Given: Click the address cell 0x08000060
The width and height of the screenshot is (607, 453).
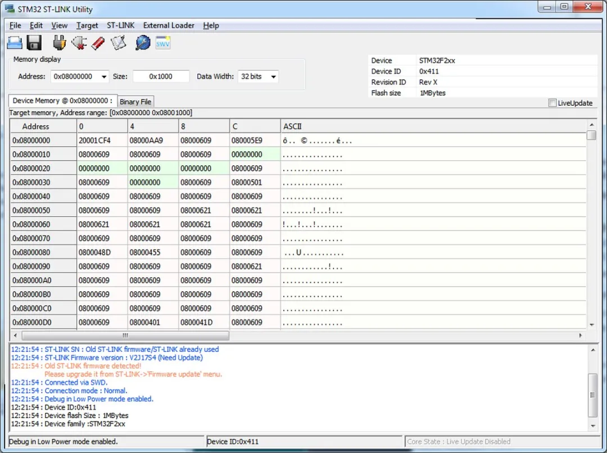Looking at the screenshot, I should pyautogui.click(x=43, y=225).
